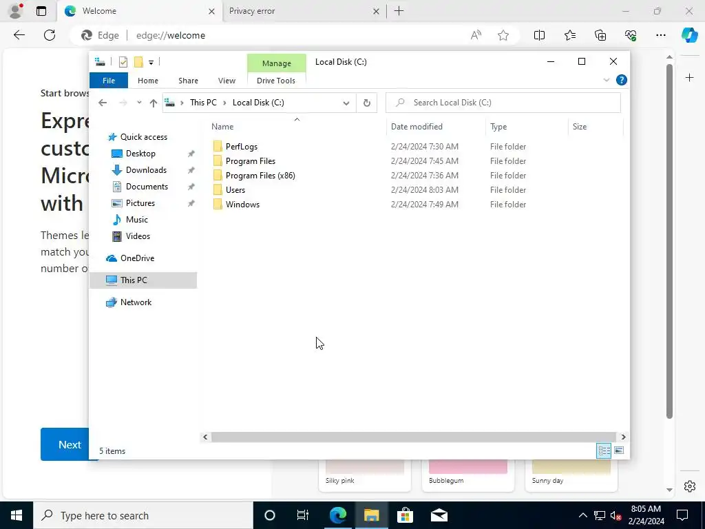Go up one folder level

tap(154, 103)
